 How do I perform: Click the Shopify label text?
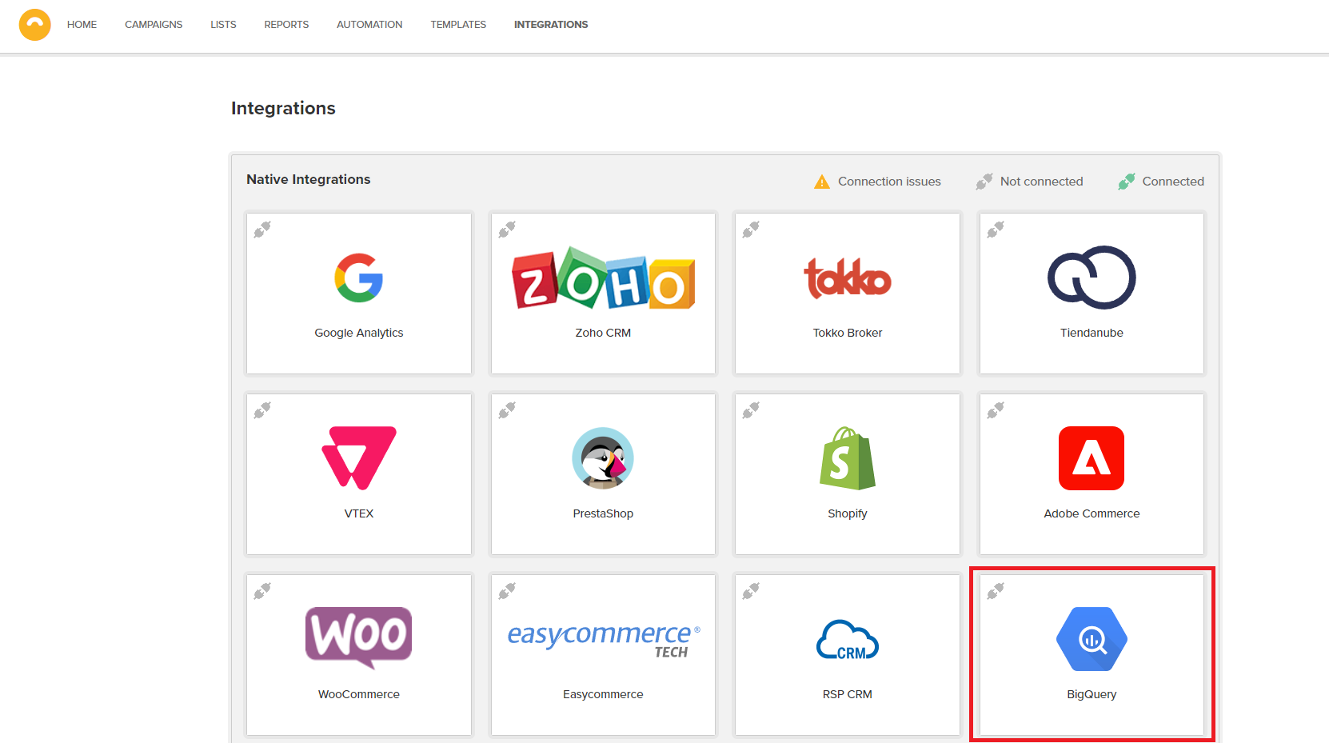click(x=848, y=513)
